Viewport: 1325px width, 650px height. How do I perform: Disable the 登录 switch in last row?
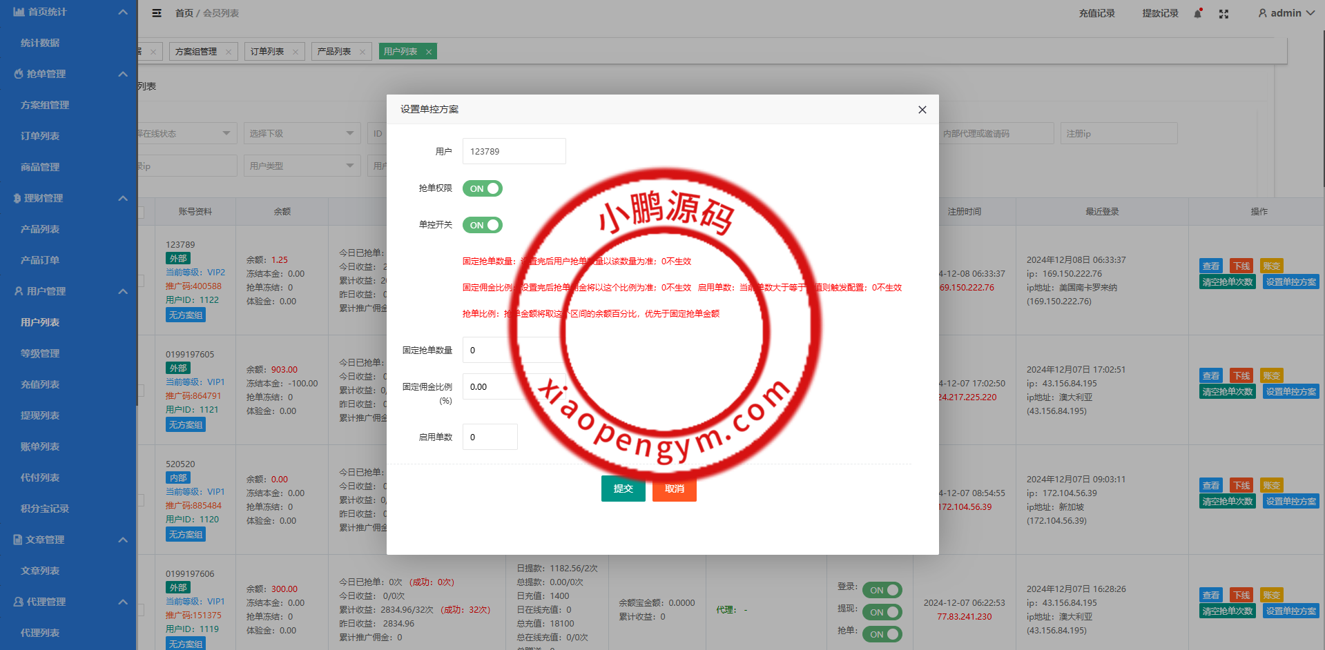click(882, 590)
